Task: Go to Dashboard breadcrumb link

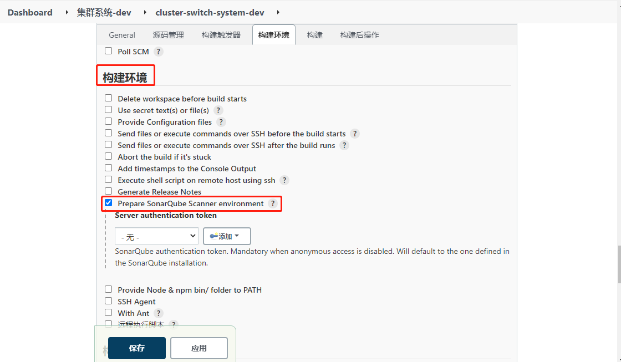Action: pos(30,12)
